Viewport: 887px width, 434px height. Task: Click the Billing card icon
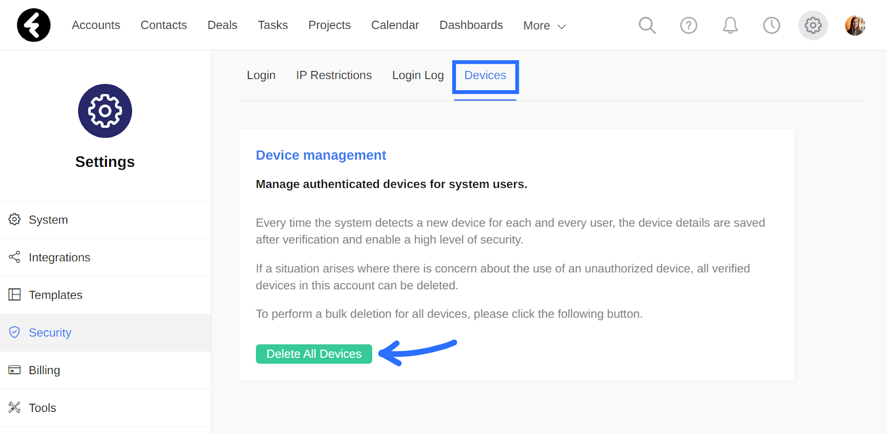click(x=14, y=370)
